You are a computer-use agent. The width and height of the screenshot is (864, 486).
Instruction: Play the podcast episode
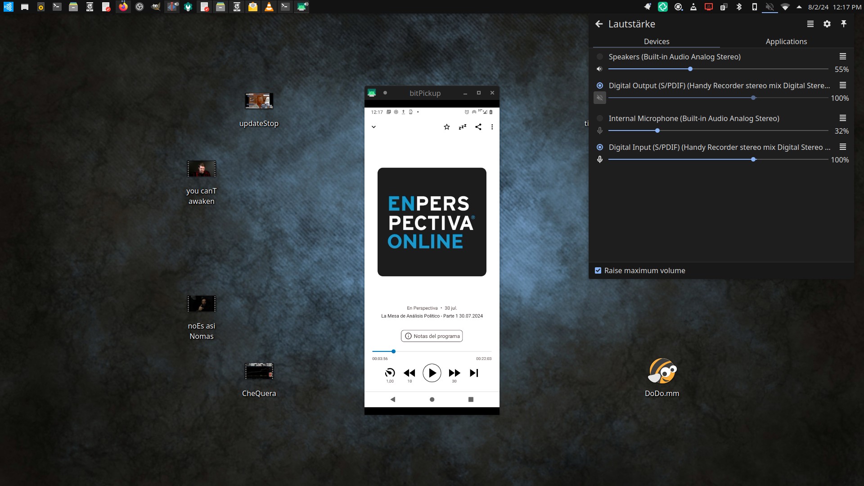(x=432, y=373)
